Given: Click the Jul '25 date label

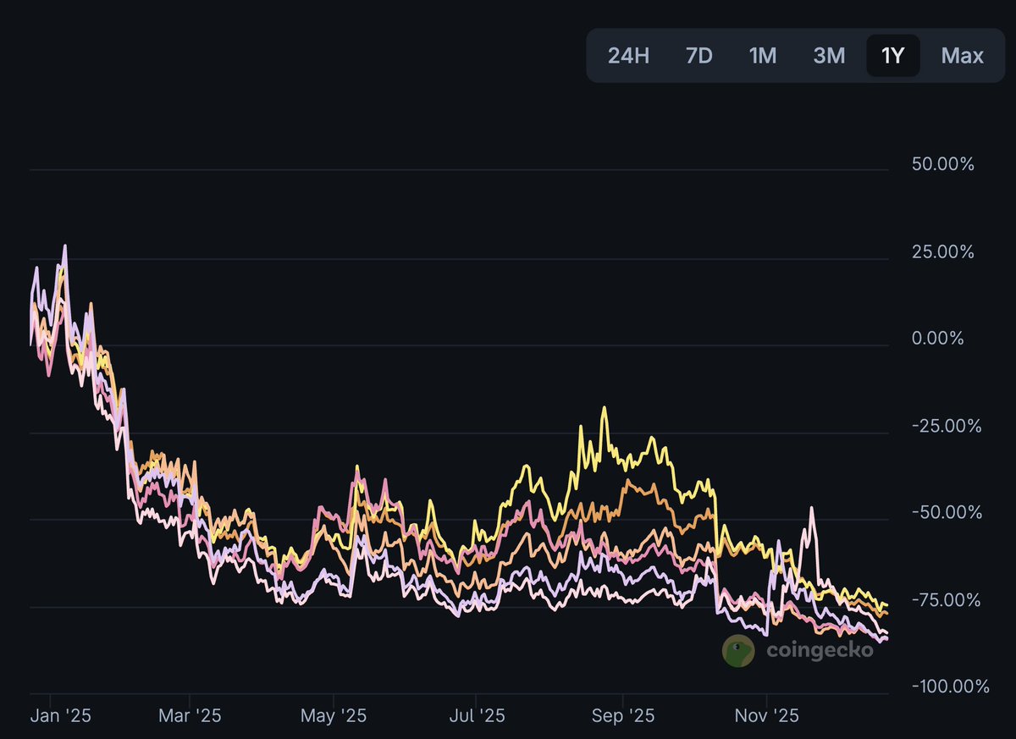Looking at the screenshot, I should pos(476,715).
